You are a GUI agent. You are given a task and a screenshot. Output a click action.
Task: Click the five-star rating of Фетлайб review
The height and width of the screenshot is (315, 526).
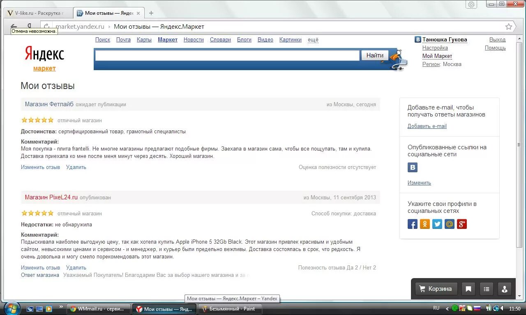pyautogui.click(x=37, y=120)
